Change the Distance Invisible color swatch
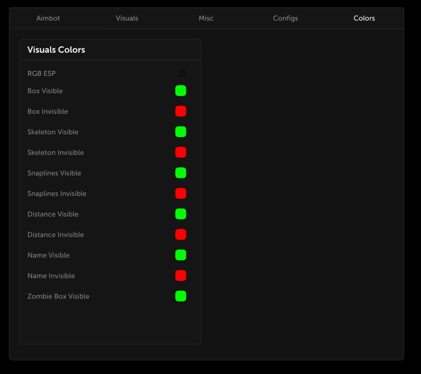This screenshot has height=374, width=421. pos(181,234)
